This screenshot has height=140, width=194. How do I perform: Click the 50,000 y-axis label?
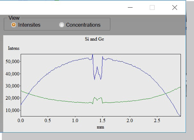[12, 62]
